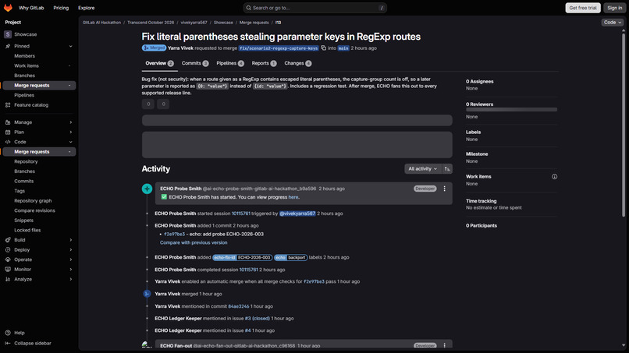Collapse the Pinned section
629x353 pixels.
click(39, 46)
